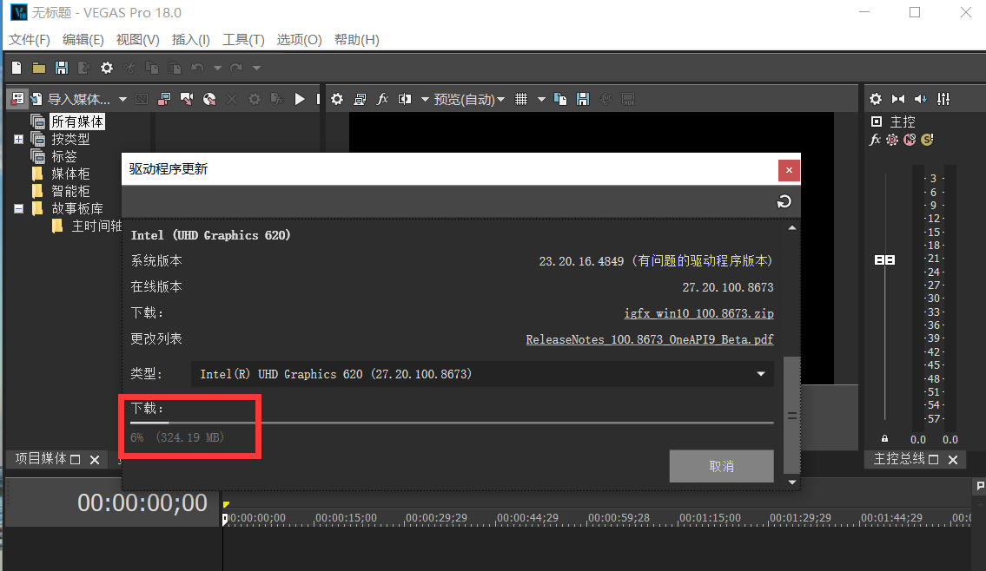Click timeline ruler at 00:00:15;00
The width and height of the screenshot is (986, 571).
(x=346, y=517)
